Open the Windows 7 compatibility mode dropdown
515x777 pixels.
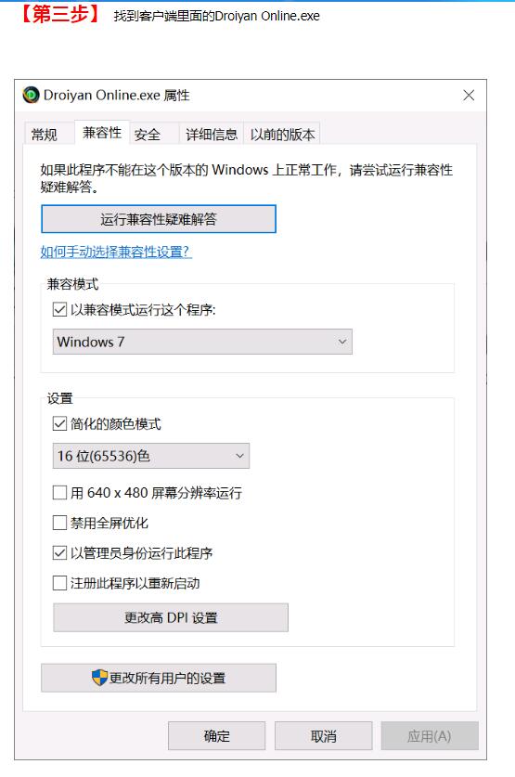[202, 342]
